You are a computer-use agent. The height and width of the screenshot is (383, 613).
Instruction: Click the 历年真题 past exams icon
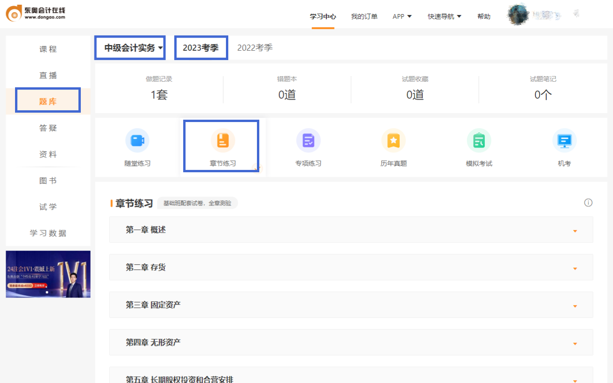click(x=394, y=146)
